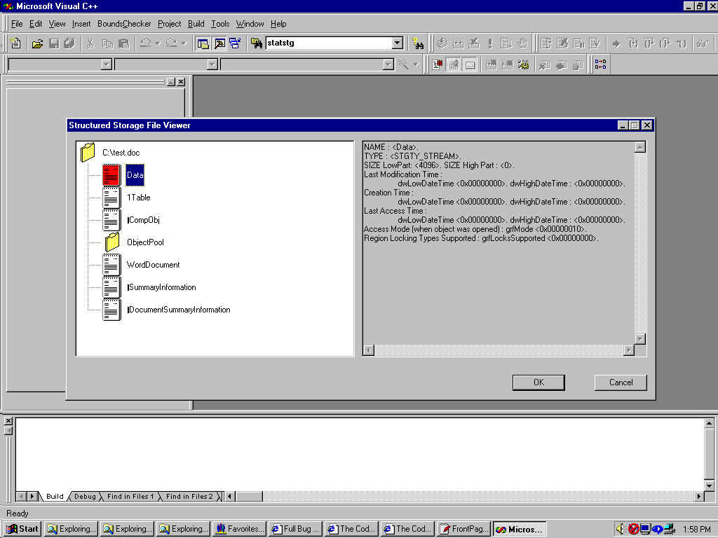Toggle the Output window button

pos(219,43)
